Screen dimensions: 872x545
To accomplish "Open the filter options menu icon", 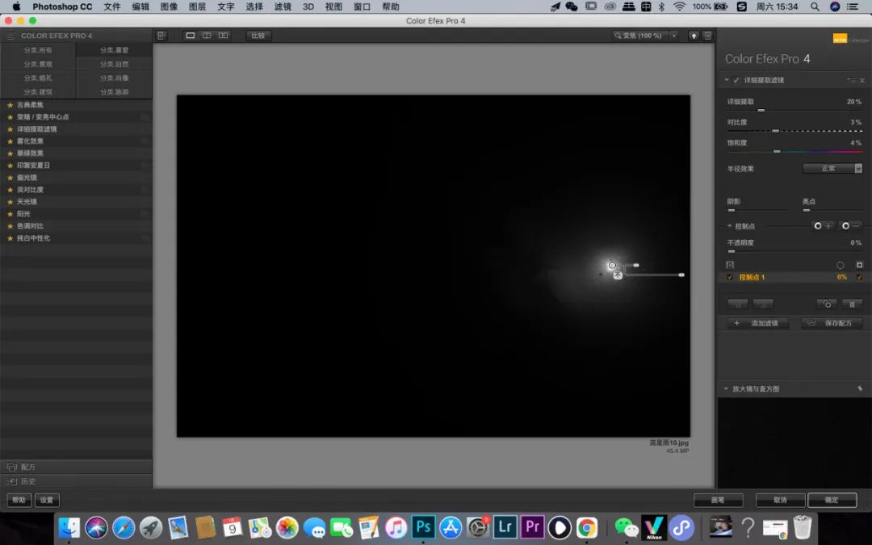I will pyautogui.click(x=851, y=80).
